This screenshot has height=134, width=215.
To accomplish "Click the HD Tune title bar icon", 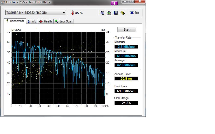I will coord(3,2).
